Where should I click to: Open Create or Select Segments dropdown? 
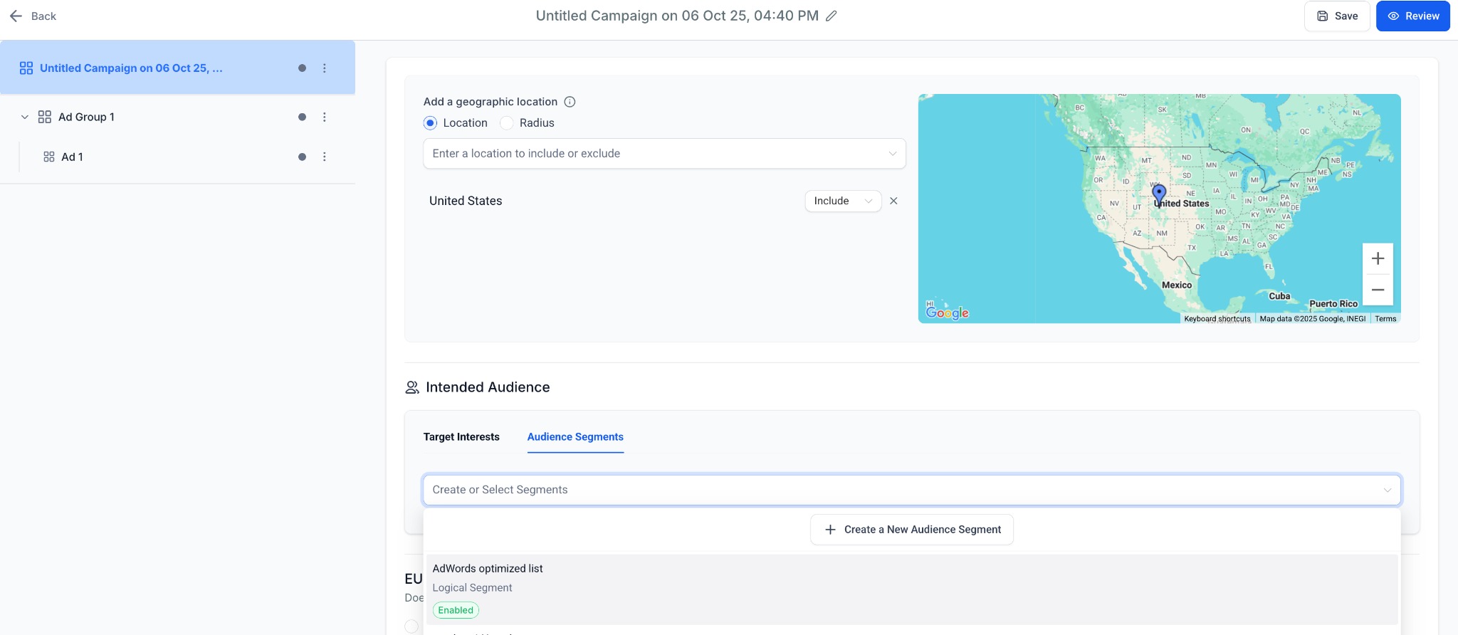pos(911,490)
